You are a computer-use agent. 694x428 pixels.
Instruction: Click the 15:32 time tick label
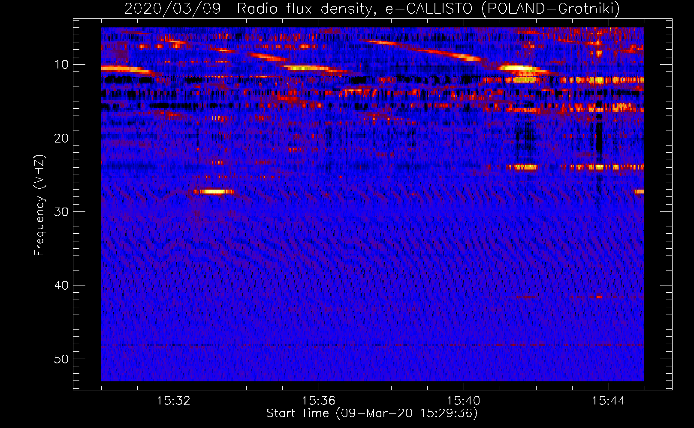173,401
